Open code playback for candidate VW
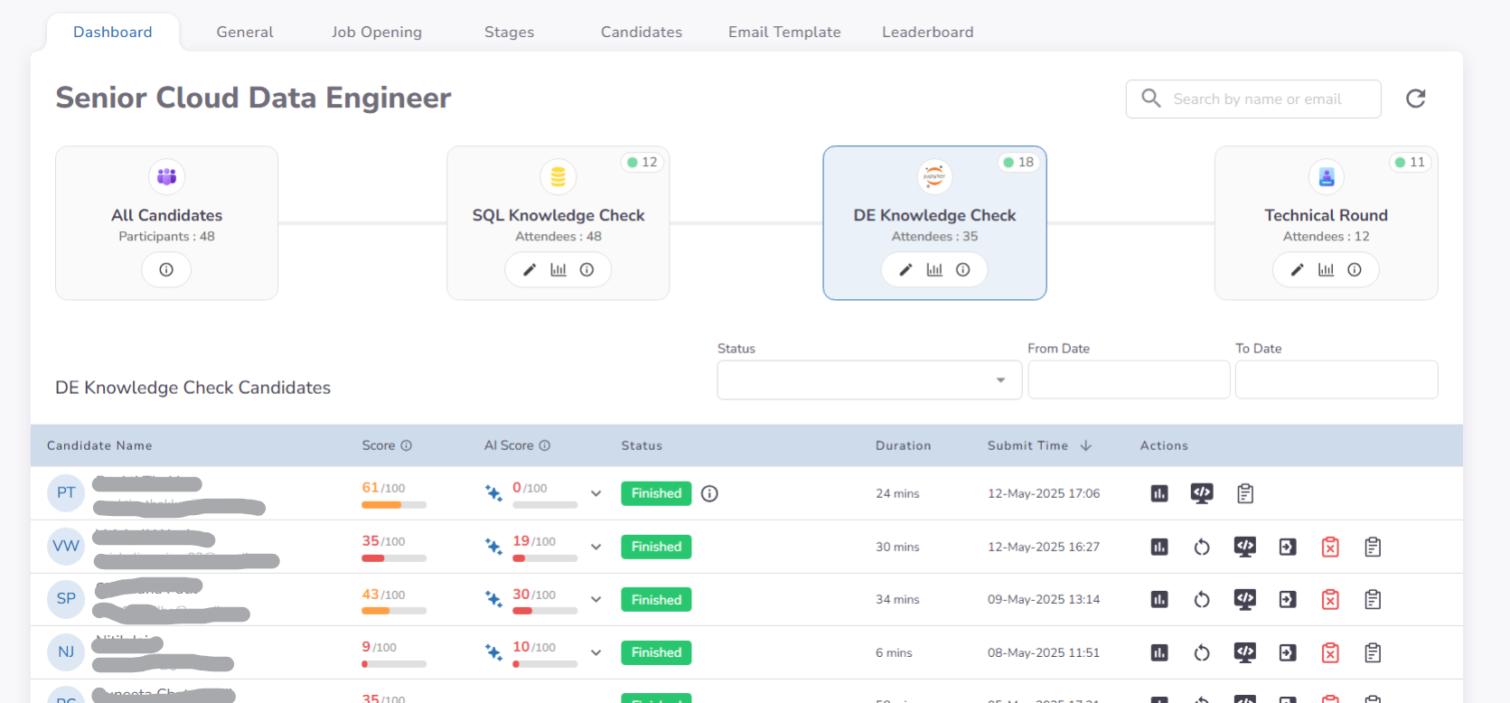 click(1245, 547)
